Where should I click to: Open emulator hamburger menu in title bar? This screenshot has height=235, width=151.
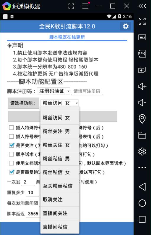(85, 6)
